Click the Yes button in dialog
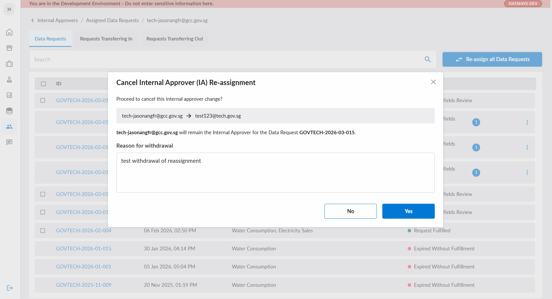The image size is (552, 299). tap(409, 211)
